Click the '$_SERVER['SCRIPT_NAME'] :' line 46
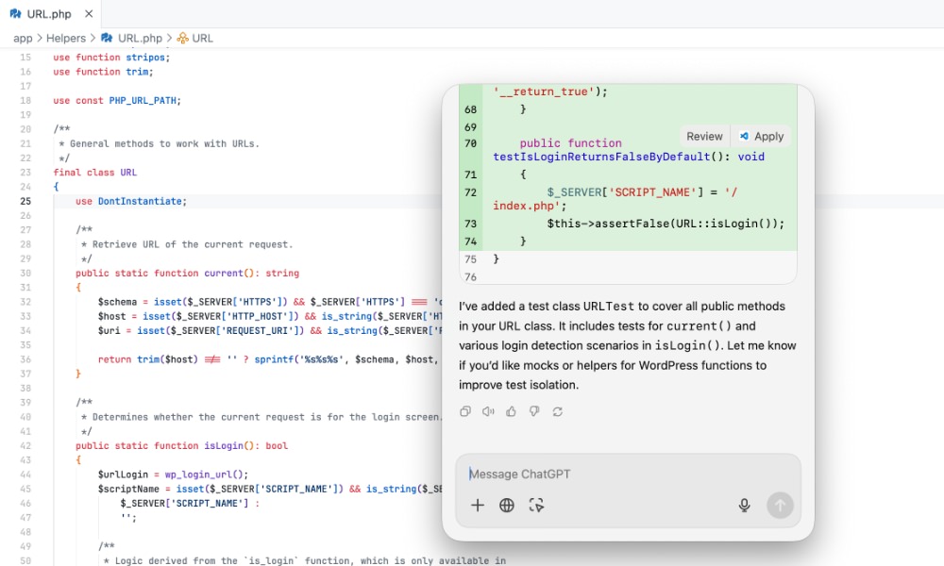Viewport: 944px width, 566px height. [x=190, y=504]
